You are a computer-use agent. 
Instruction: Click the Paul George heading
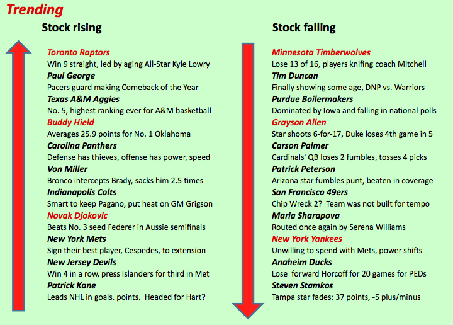71,76
